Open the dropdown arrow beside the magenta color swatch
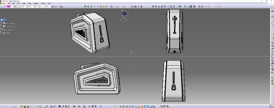This screenshot has height=108, width=274. 12,7
